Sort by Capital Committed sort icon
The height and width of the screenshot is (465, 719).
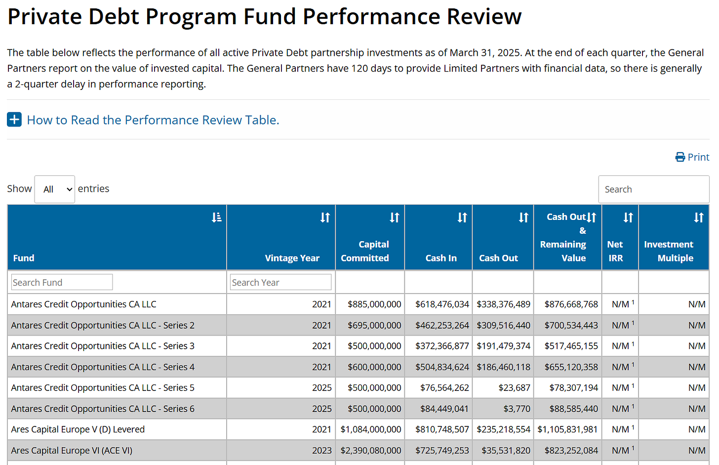(395, 217)
